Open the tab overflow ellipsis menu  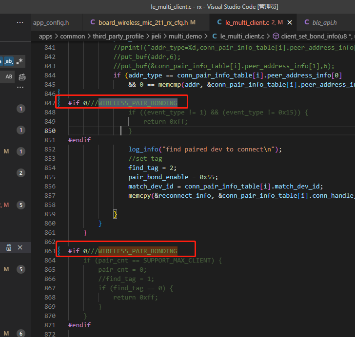20,22
